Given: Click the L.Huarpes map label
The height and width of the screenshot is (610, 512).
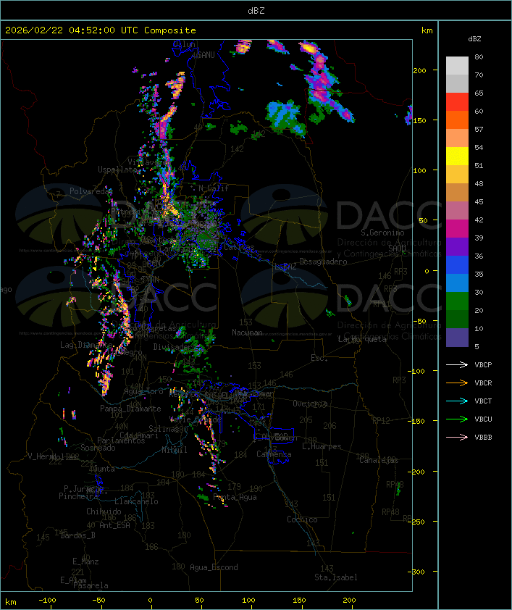Looking at the screenshot, I should coord(322,446).
